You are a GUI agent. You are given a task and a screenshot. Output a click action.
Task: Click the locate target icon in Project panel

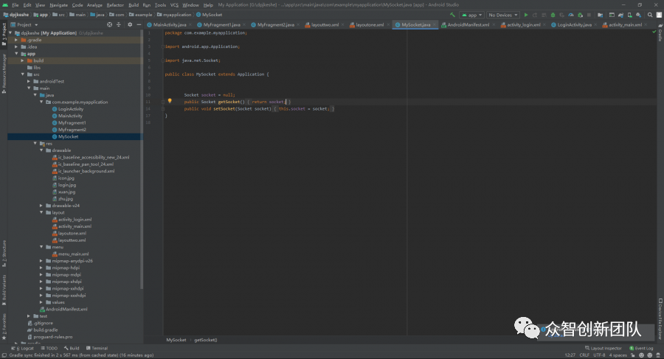pos(109,24)
